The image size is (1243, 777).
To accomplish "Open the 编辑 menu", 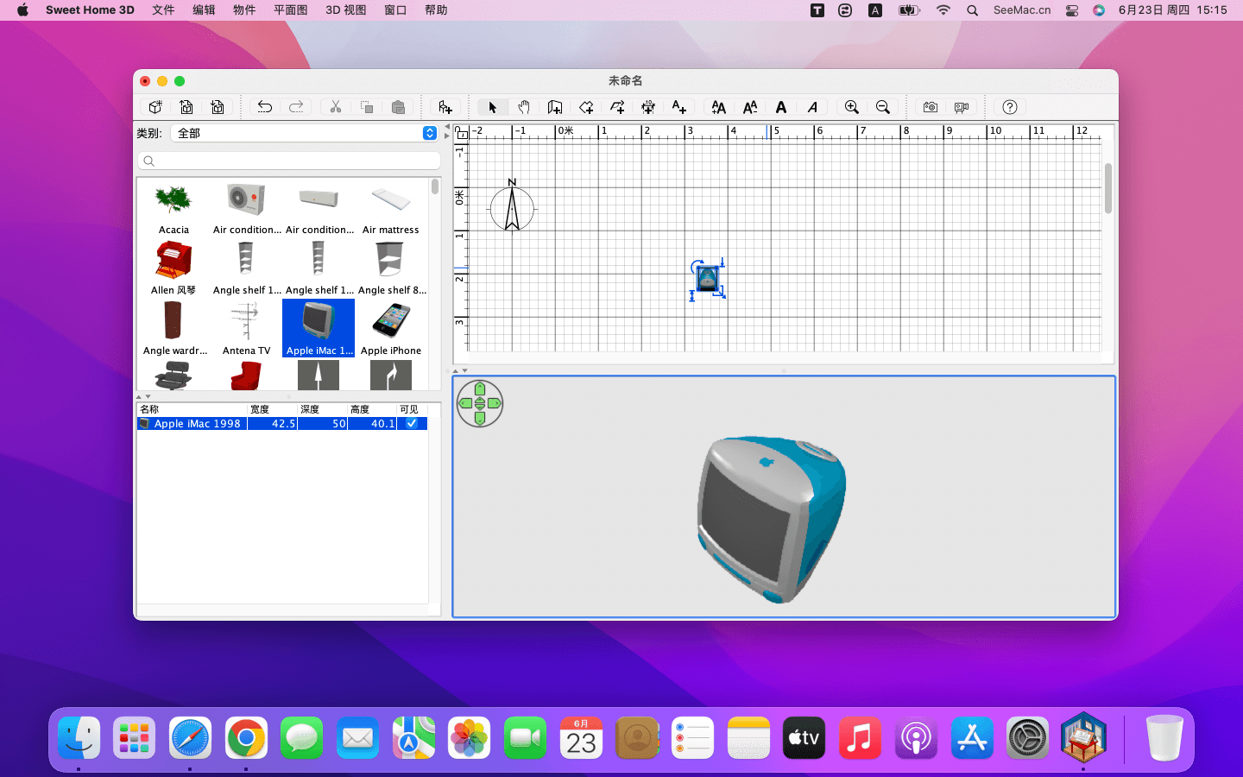I will [x=204, y=10].
